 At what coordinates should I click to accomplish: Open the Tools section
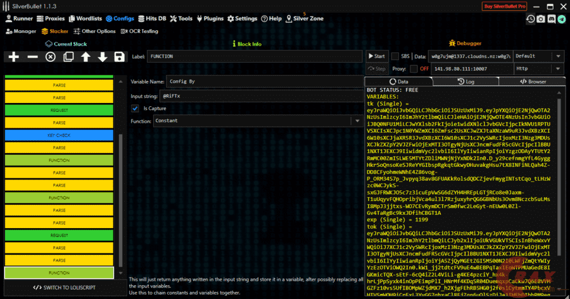point(181,18)
